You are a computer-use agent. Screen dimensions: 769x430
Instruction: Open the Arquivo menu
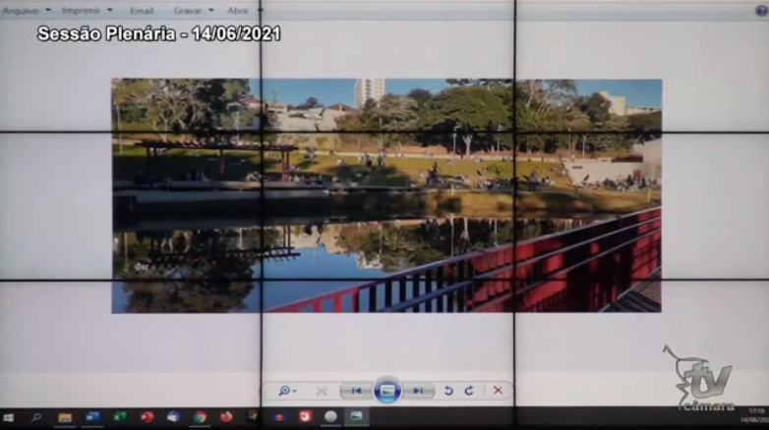(21, 10)
